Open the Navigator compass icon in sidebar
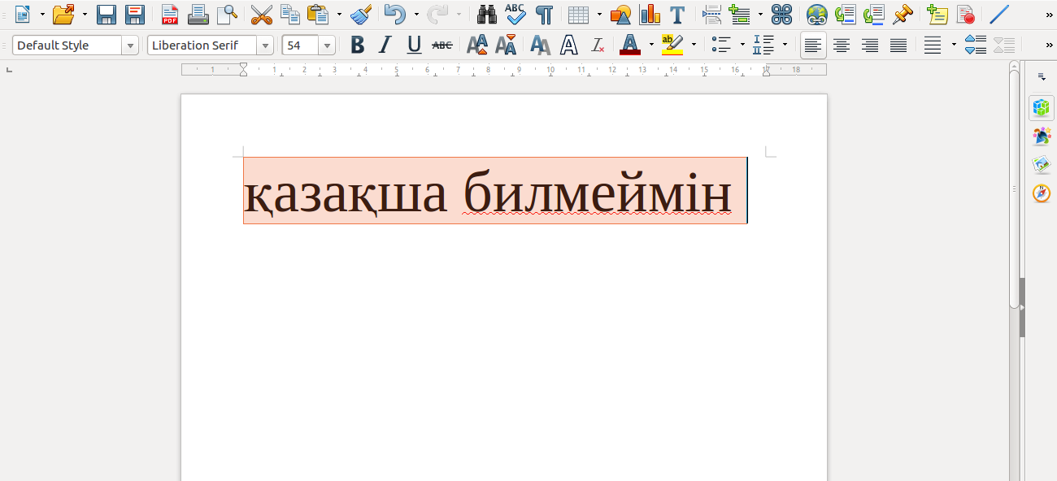 [1041, 193]
